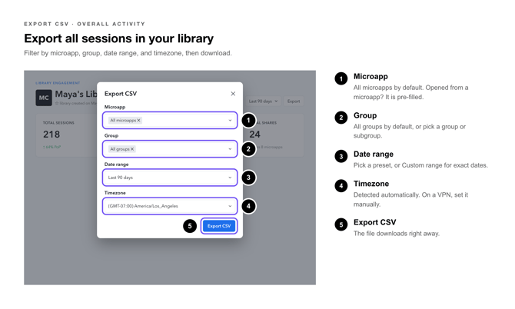Viewport: 515px width, 309px height.
Task: Close the Export CSV dialog
Action: pos(233,94)
